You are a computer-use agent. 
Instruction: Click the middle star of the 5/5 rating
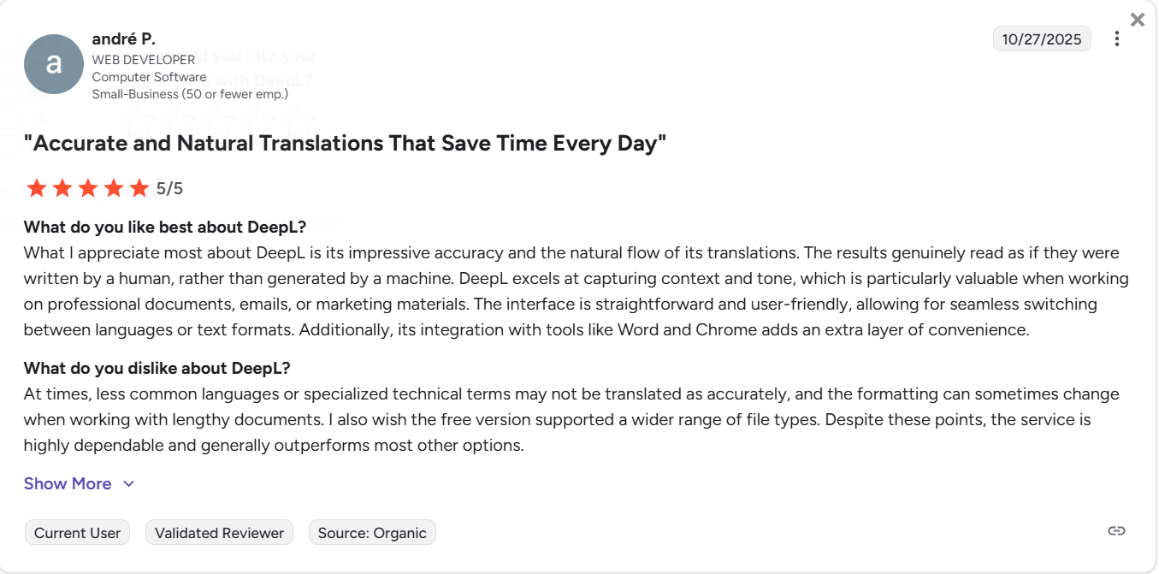88,187
